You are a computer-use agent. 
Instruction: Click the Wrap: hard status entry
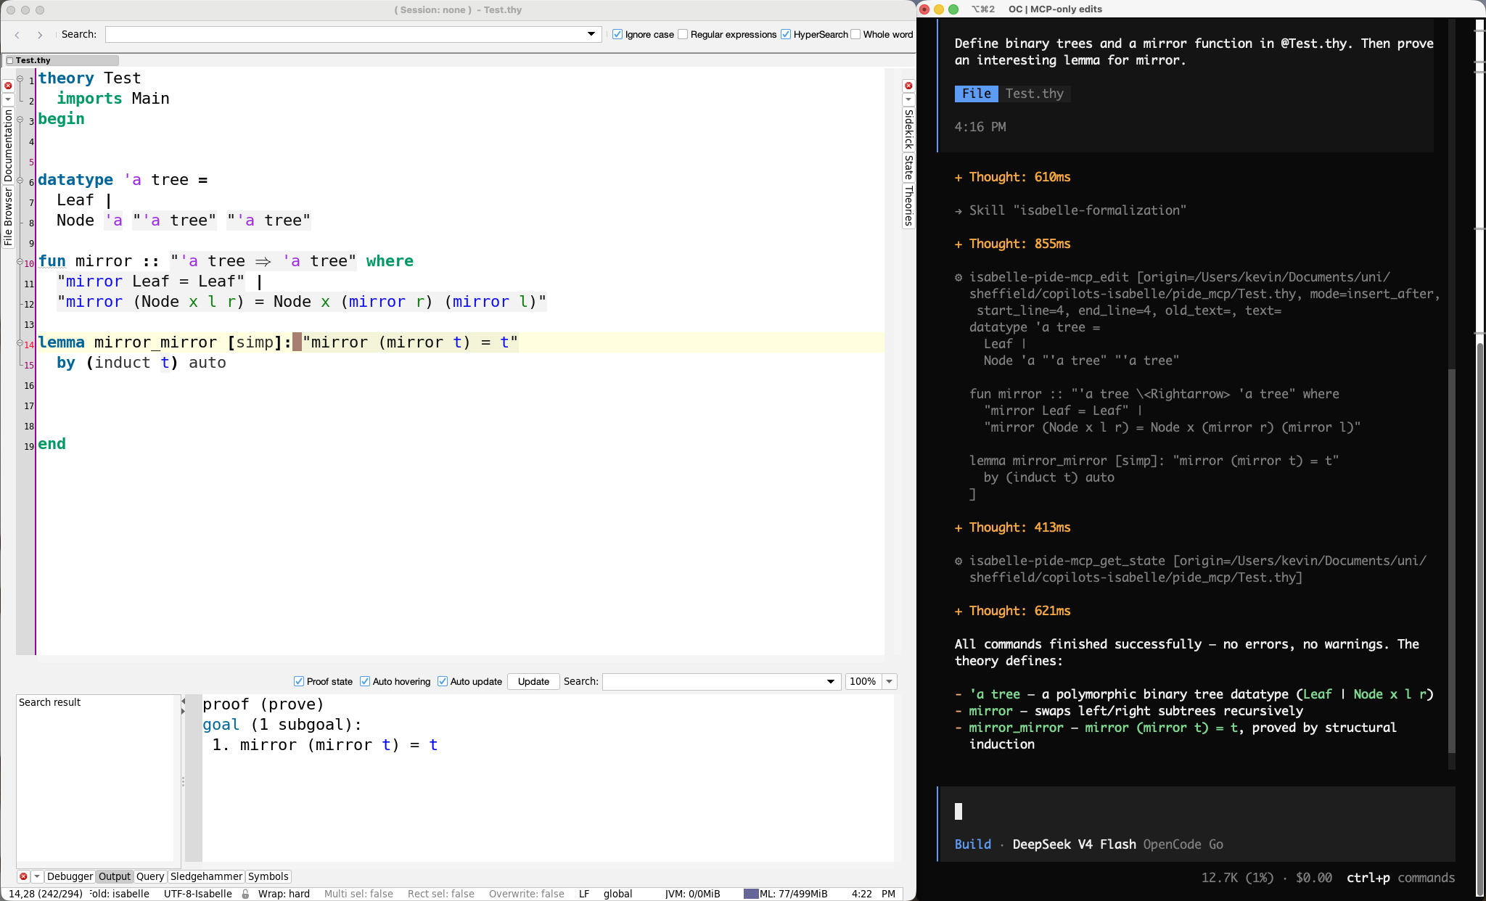pyautogui.click(x=284, y=894)
